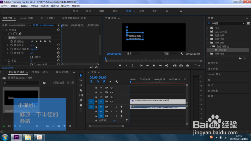Add a marker in program monitor
251x141 pixels.
120,65
